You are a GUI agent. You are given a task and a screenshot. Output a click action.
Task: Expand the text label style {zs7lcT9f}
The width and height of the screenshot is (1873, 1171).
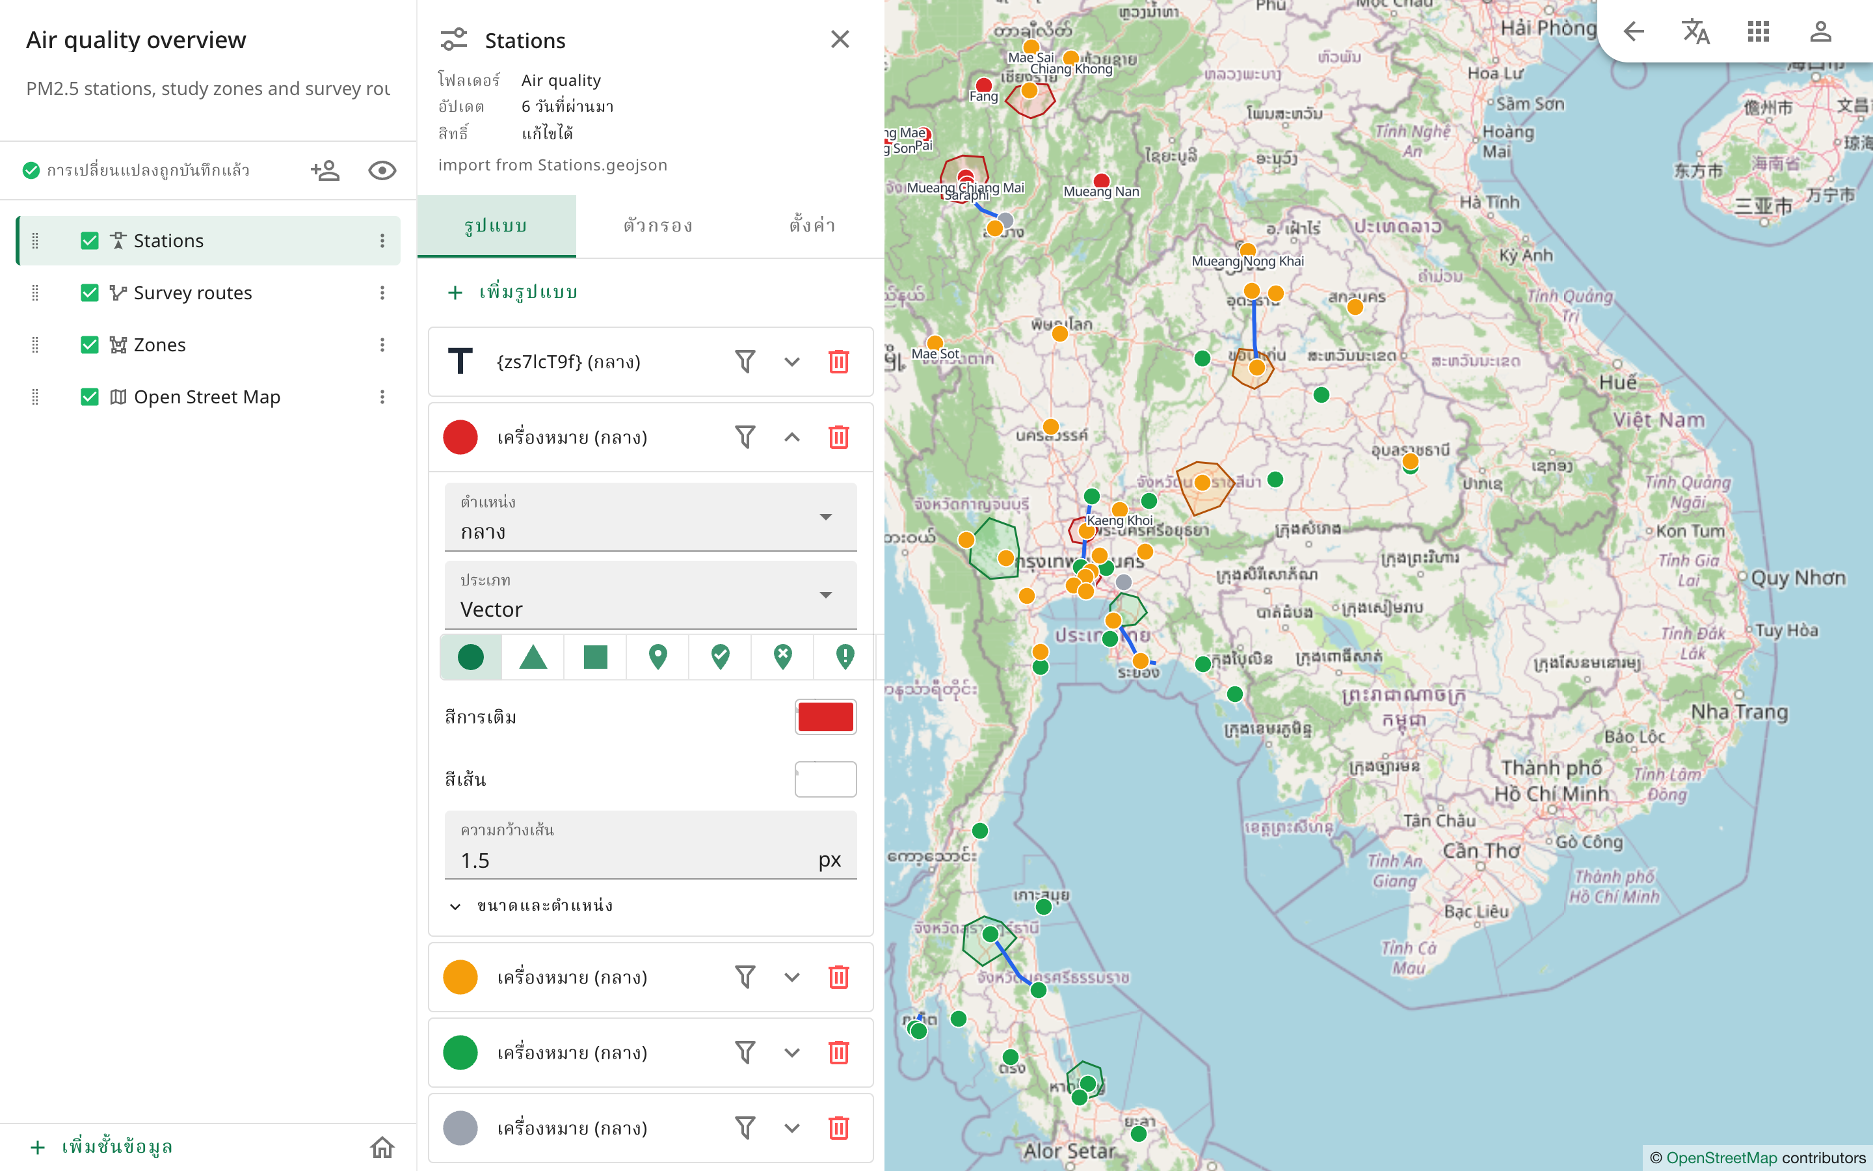[x=791, y=362]
